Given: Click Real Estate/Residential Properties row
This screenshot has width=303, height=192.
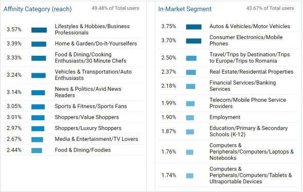Looking at the screenshot, I should [228, 72].
